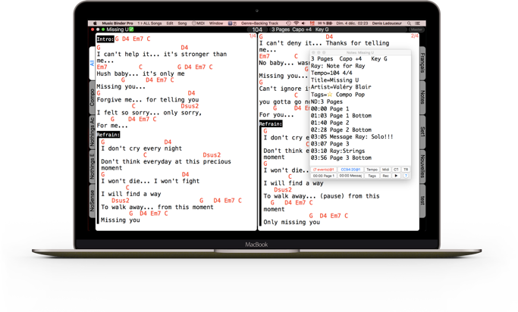Select the Français tab on the right
This screenshot has height=312, width=518.
tap(422, 63)
